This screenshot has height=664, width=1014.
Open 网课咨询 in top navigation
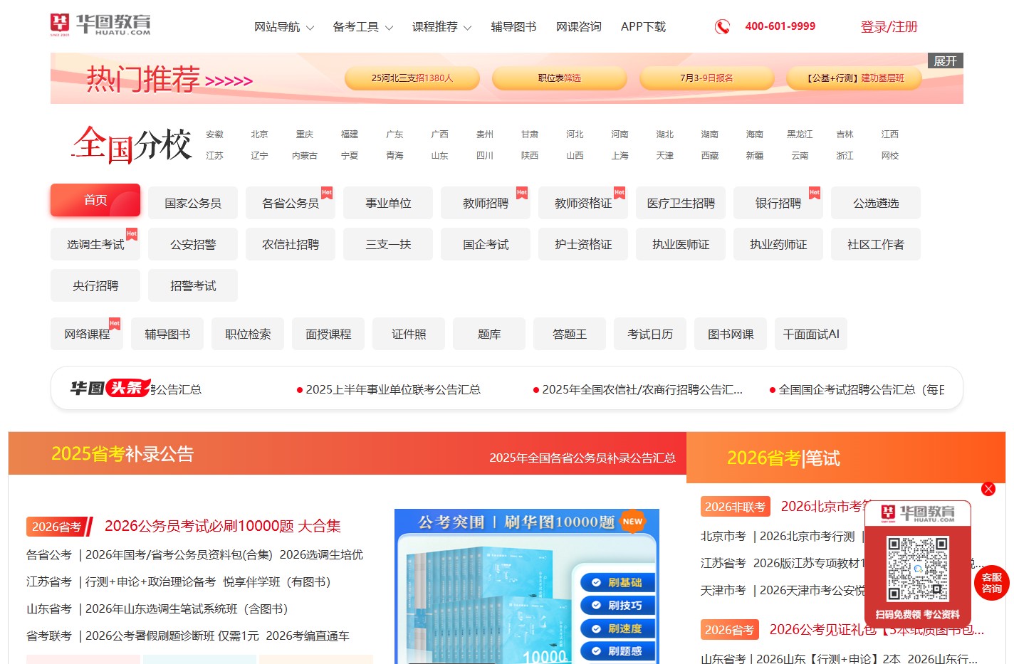tap(579, 27)
